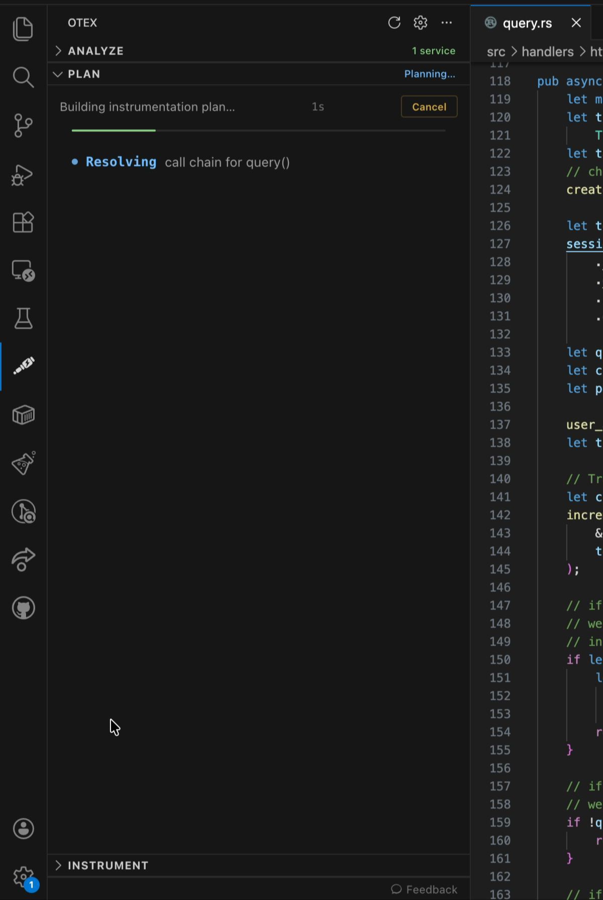Open the share arrow activity bar icon
The image size is (603, 900).
point(23,559)
